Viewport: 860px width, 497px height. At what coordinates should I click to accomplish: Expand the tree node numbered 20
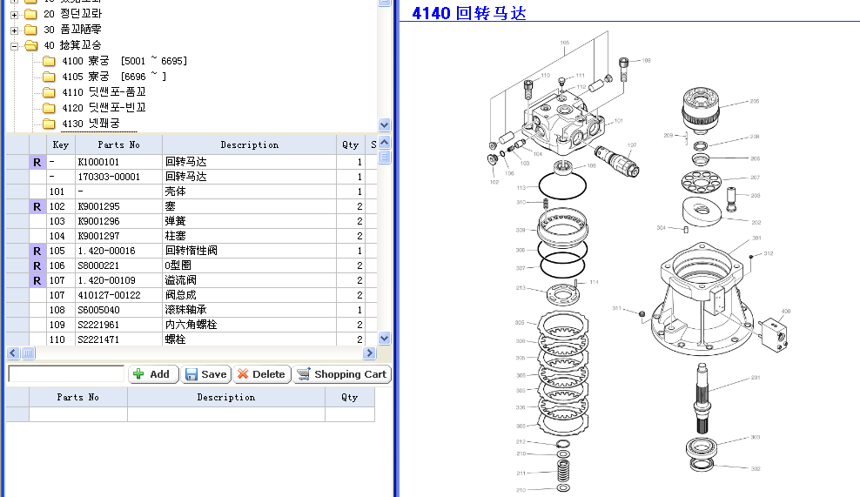pyautogui.click(x=15, y=14)
